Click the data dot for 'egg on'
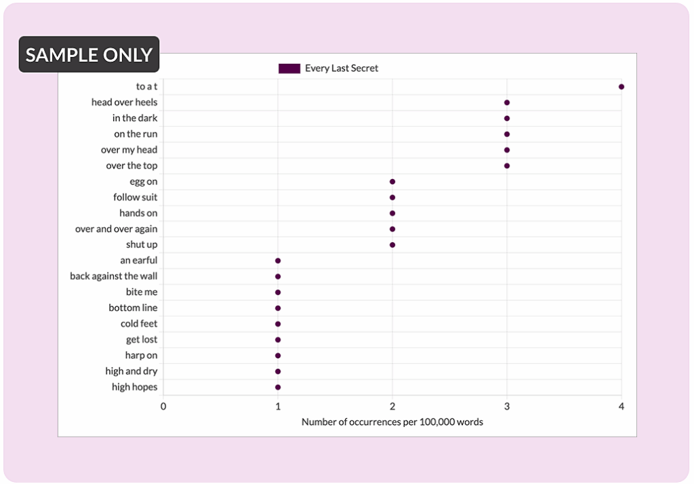694x484 pixels. click(x=392, y=182)
